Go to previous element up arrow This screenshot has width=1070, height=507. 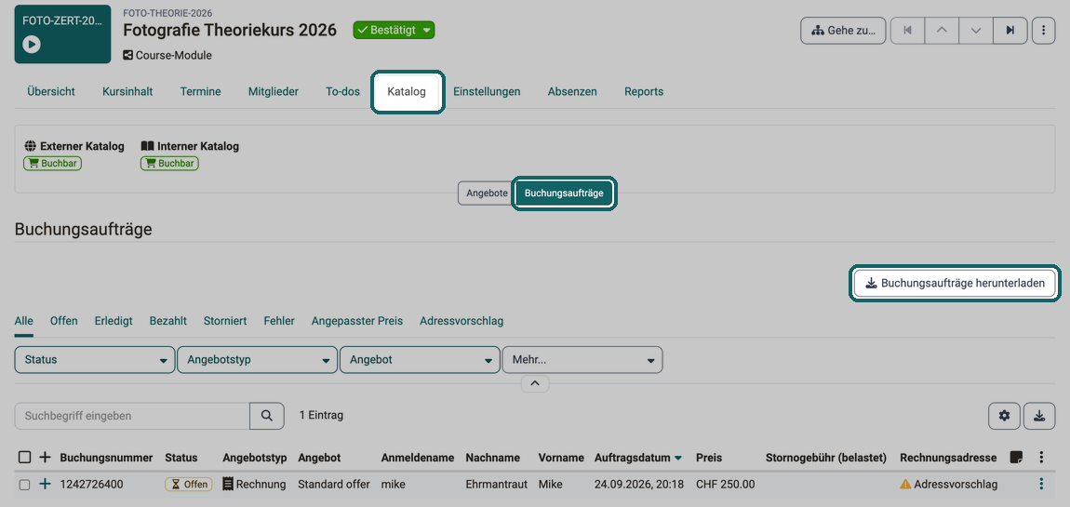tap(942, 31)
